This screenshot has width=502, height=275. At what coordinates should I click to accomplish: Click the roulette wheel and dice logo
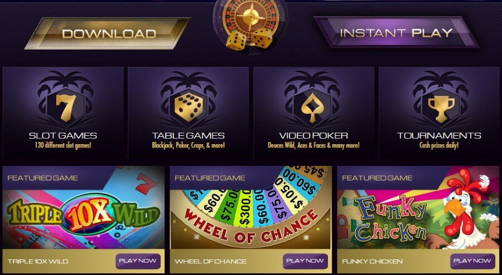click(x=250, y=26)
